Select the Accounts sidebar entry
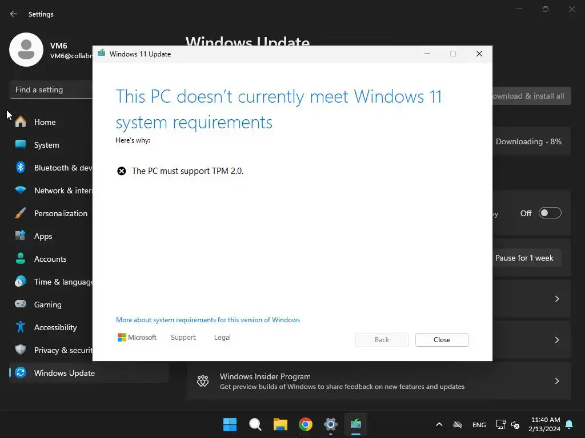Viewport: 585px width, 438px height. tap(51, 259)
